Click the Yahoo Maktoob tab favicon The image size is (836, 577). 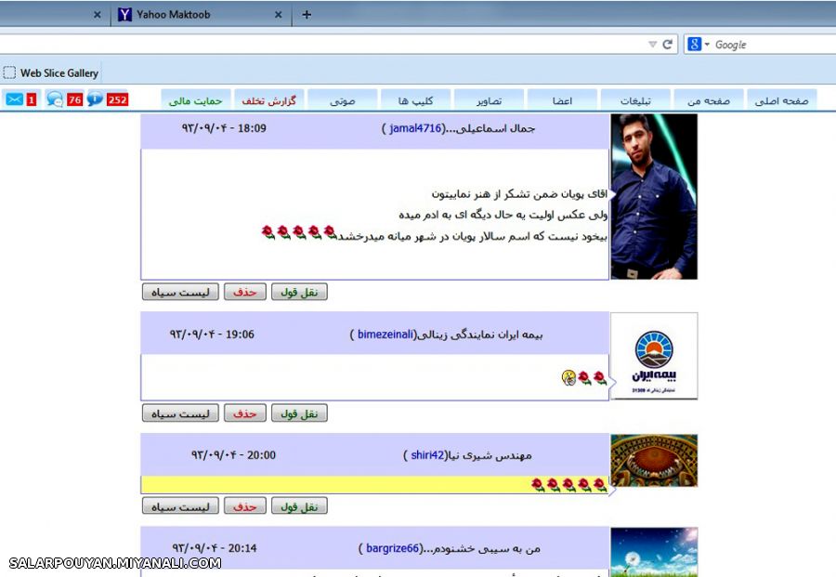click(124, 14)
